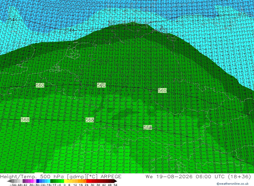The image size is (254, 186).
Task: Click the '[°C]' unit label
Action: click(92, 177)
